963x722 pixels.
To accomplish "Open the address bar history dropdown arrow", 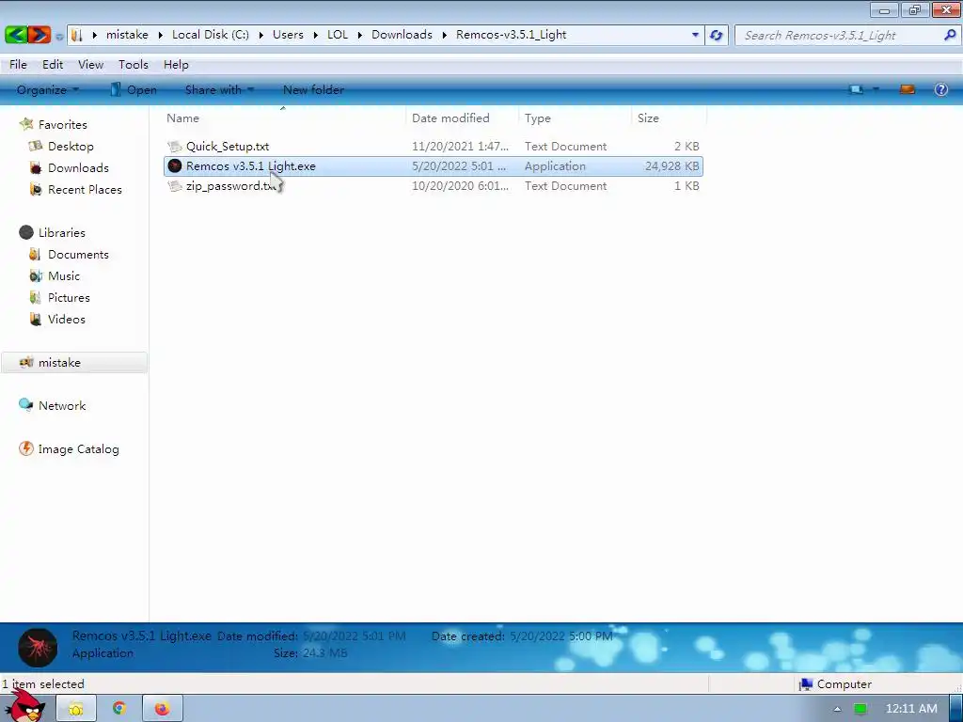I will [x=695, y=35].
